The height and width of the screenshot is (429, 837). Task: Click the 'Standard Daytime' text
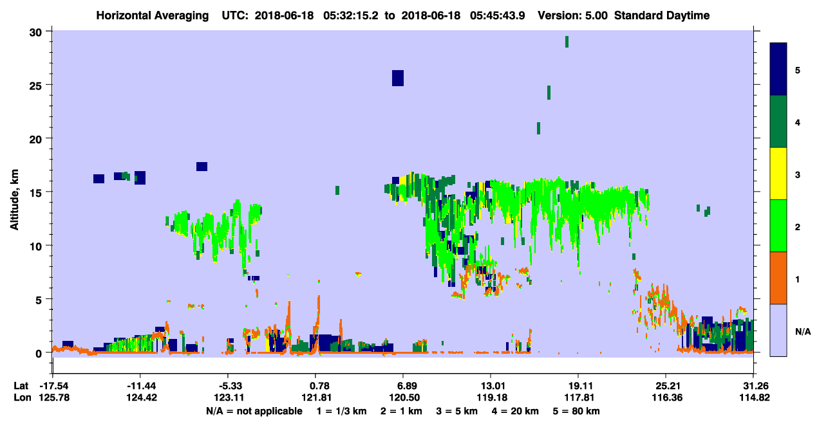click(662, 15)
